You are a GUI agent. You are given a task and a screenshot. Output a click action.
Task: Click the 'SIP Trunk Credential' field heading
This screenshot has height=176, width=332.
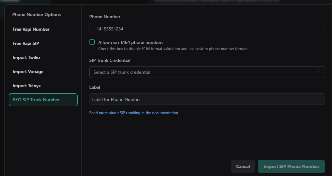pos(110,60)
